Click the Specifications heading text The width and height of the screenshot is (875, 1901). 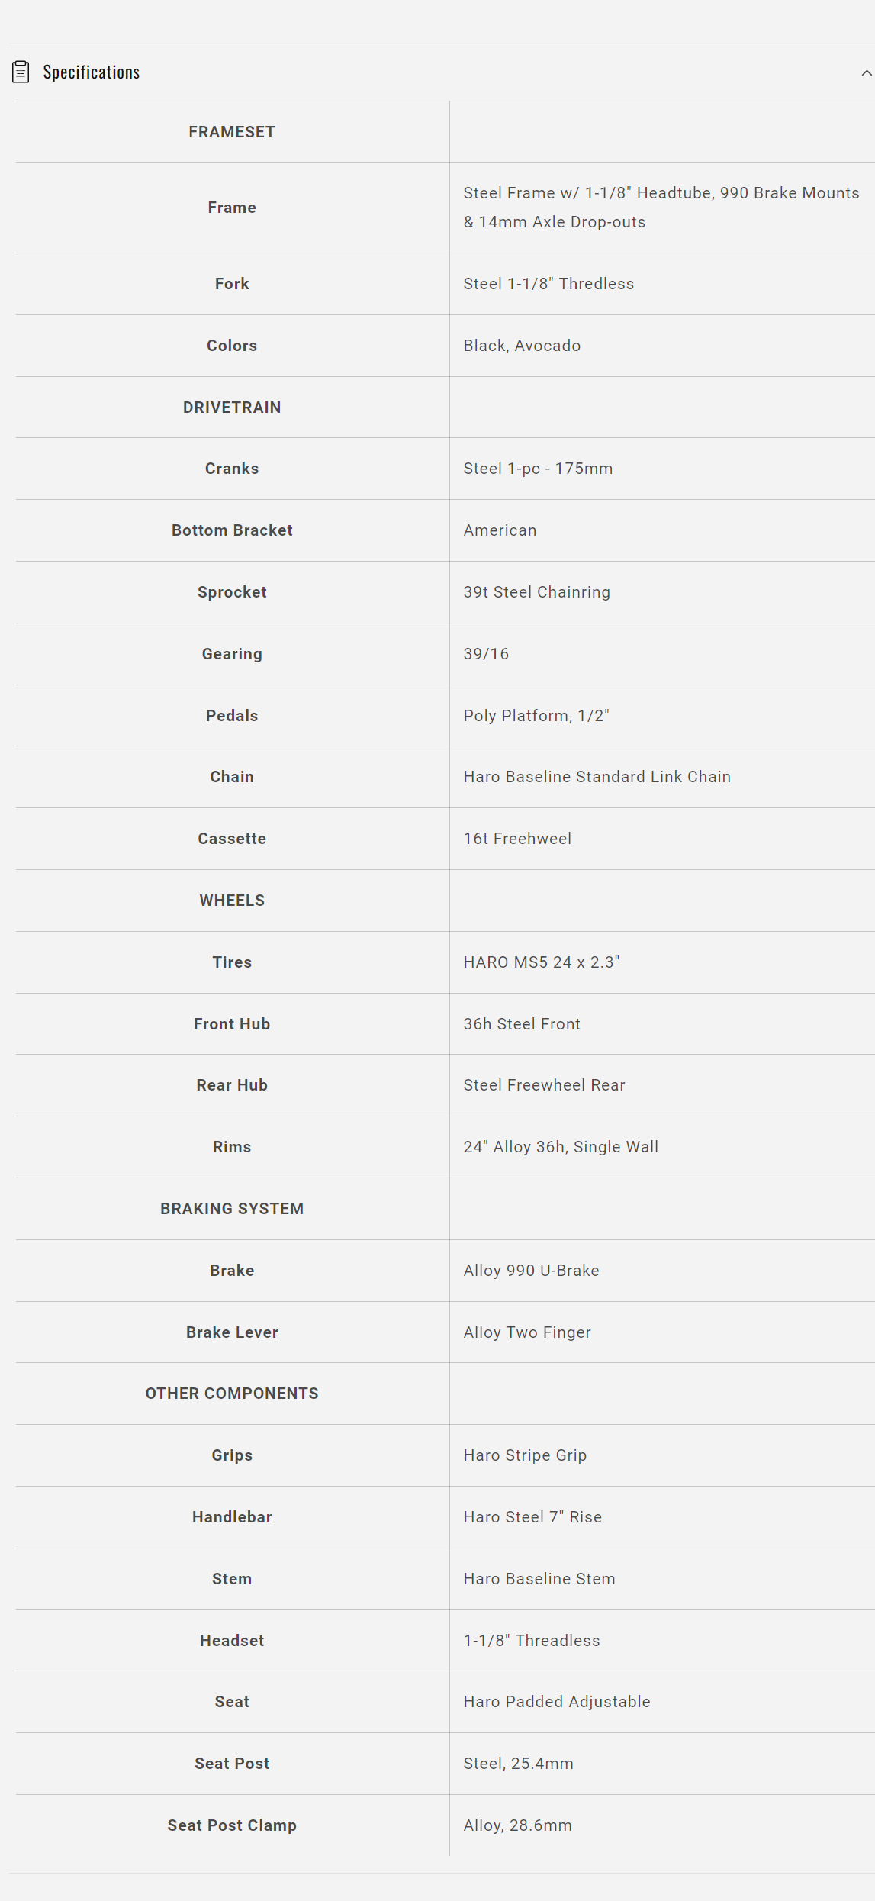click(91, 72)
